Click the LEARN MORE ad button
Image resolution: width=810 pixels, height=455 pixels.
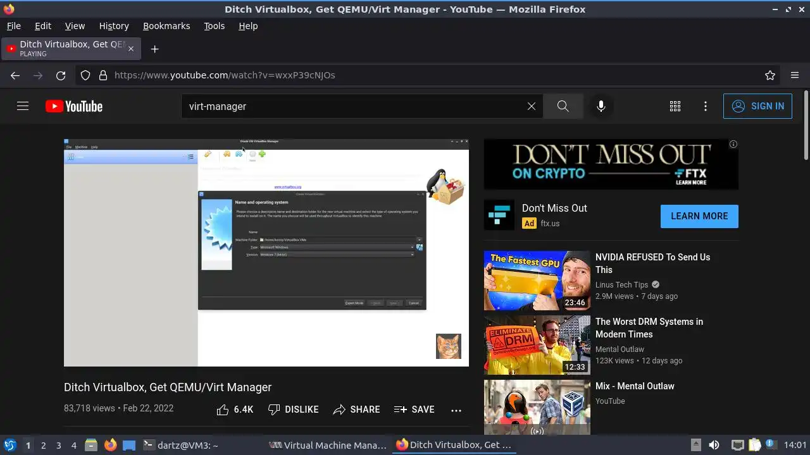click(x=699, y=216)
